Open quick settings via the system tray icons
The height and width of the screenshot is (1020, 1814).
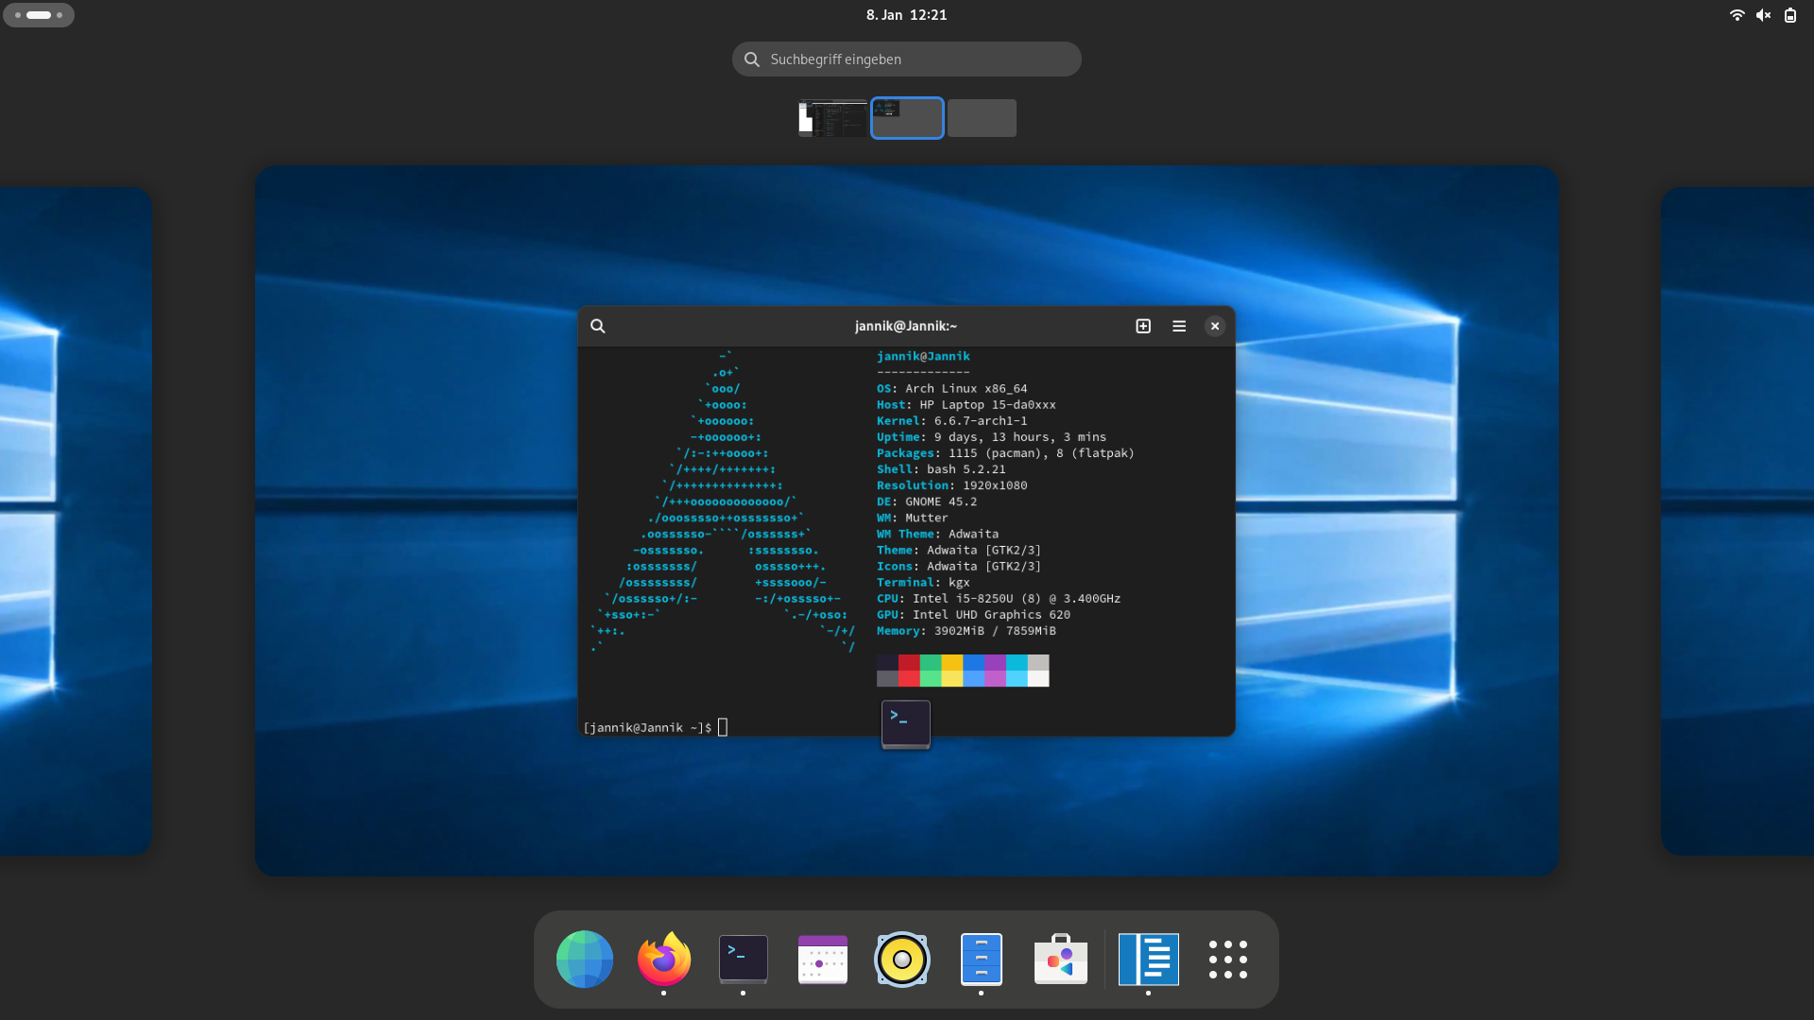click(1763, 15)
